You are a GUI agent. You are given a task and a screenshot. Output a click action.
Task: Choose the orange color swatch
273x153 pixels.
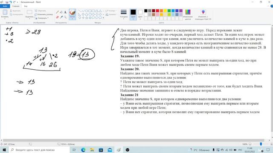tap(161, 11)
